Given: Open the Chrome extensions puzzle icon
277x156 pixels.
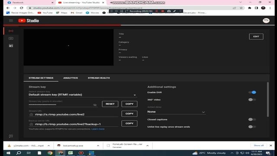Looking at the screenshot, I should click(249, 8).
